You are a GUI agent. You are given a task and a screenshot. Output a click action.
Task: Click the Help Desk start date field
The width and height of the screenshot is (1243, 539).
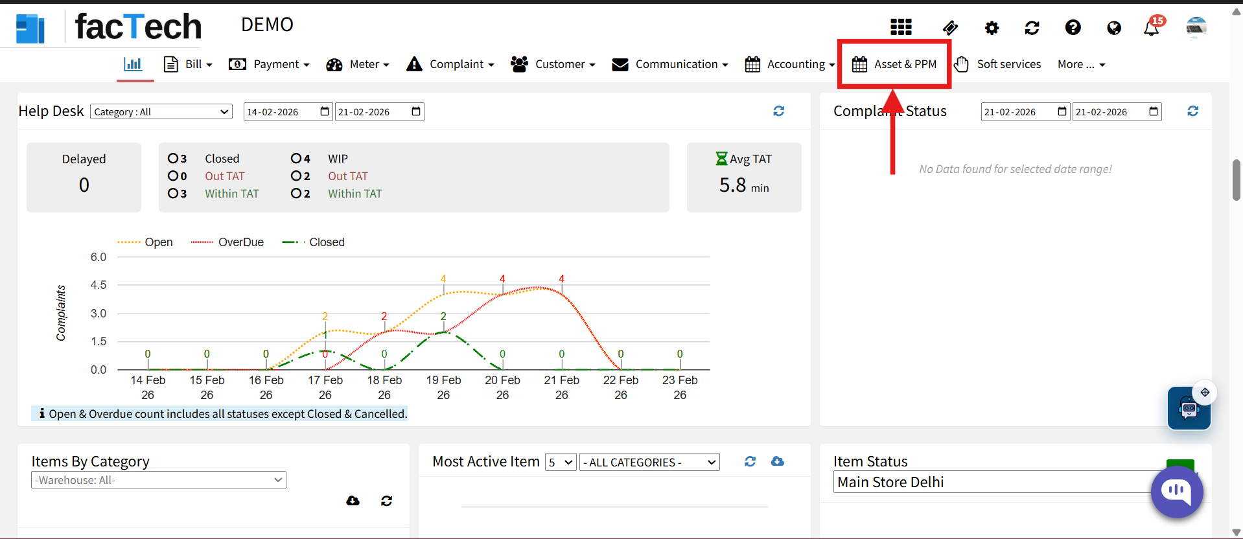pos(288,112)
